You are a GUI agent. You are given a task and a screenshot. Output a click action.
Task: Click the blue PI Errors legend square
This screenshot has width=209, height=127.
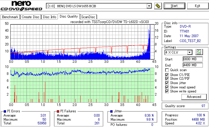point(5,111)
